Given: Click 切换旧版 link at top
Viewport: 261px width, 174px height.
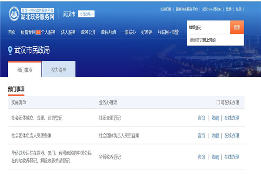Looking at the screenshot, I should click(x=166, y=9).
